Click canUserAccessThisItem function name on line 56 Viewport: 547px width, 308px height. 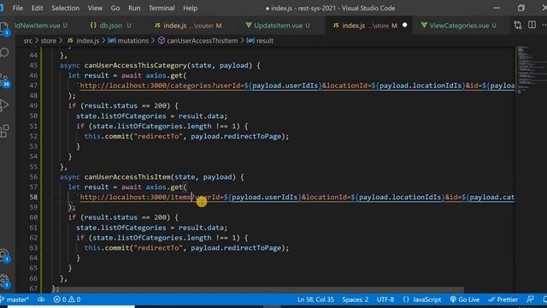(x=127, y=177)
